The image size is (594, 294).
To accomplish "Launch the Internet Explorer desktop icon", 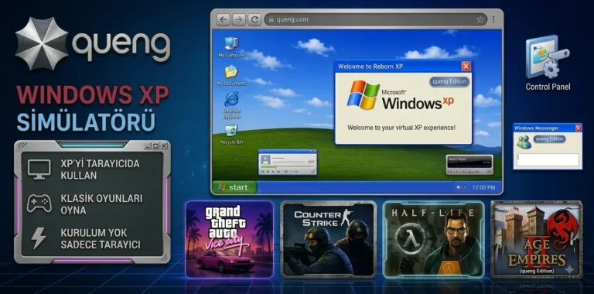I will 231,105.
